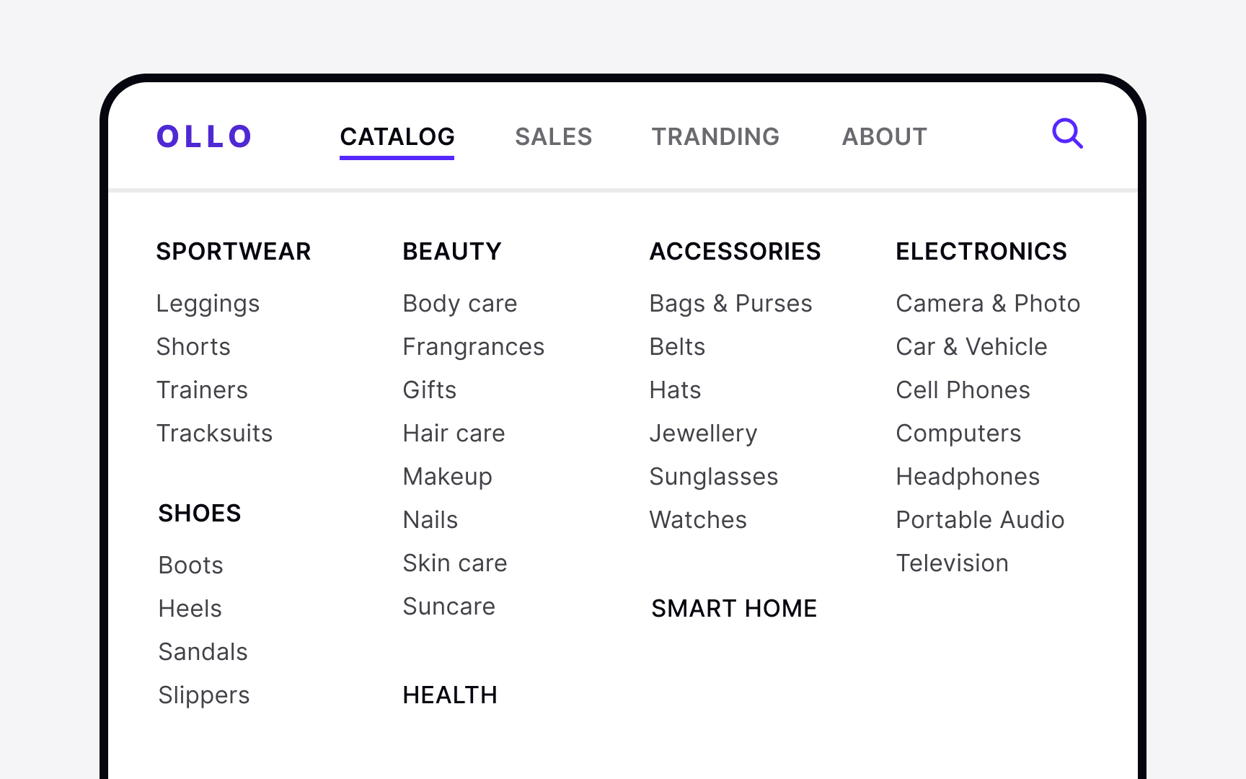Switch to the SALES tab

[x=553, y=136]
